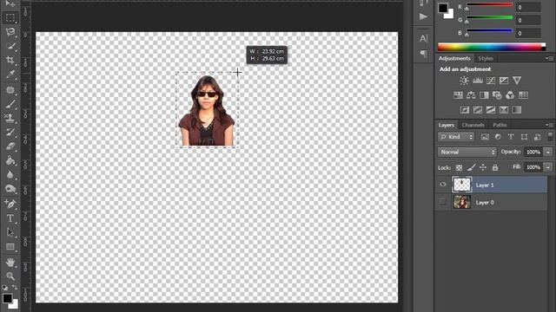Add a Levels adjustment
556x312 pixels.
pos(478,81)
